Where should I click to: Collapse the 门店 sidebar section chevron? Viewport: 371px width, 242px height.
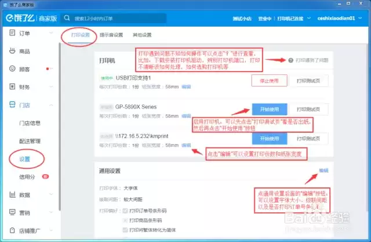(51, 105)
